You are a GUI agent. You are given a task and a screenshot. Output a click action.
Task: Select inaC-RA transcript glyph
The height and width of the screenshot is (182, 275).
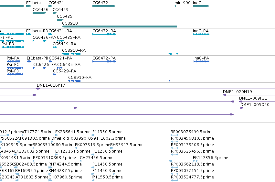click(201, 34)
